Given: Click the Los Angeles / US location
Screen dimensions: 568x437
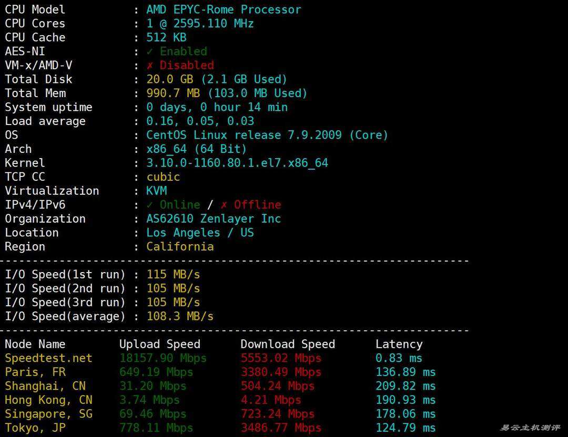Looking at the screenshot, I should click(x=200, y=233).
